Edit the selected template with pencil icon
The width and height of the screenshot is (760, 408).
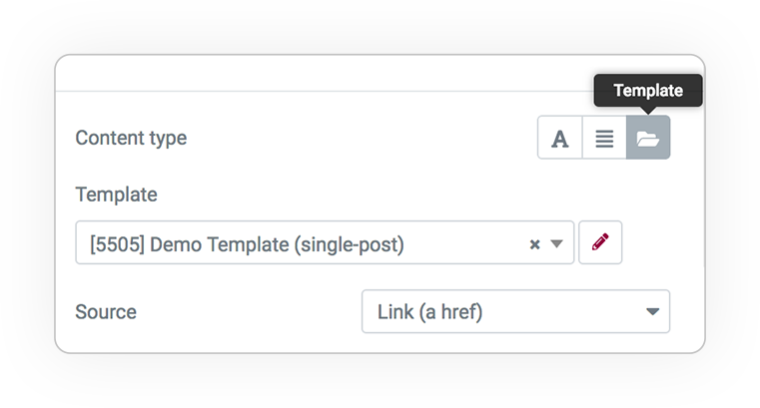click(600, 242)
